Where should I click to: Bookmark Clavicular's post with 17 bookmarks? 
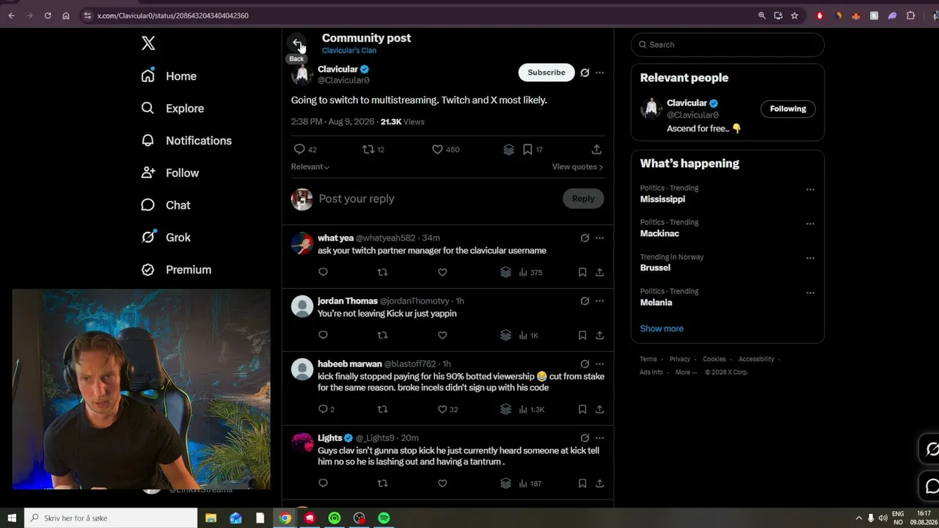533,150
